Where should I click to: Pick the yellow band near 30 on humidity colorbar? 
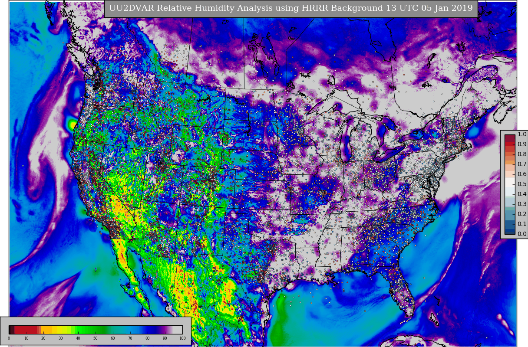pos(60,330)
